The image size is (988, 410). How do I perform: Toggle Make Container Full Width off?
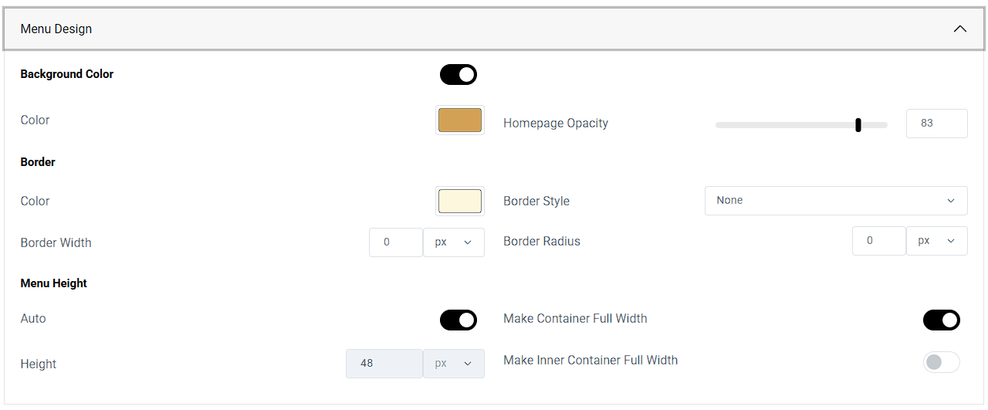tap(941, 320)
